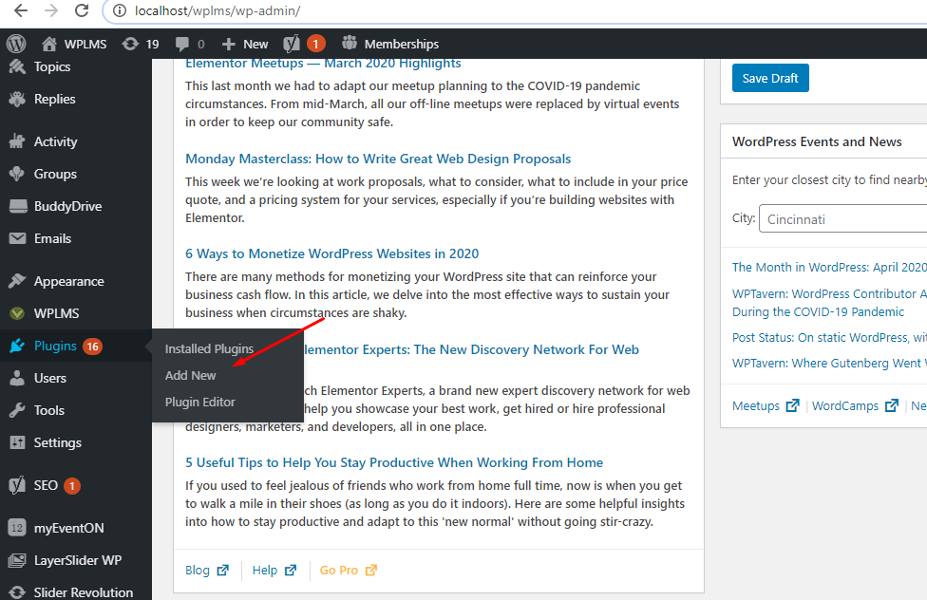Screen dimensions: 927x600
Task: Open WPTavern Gutenberg news link
Action: pos(829,363)
